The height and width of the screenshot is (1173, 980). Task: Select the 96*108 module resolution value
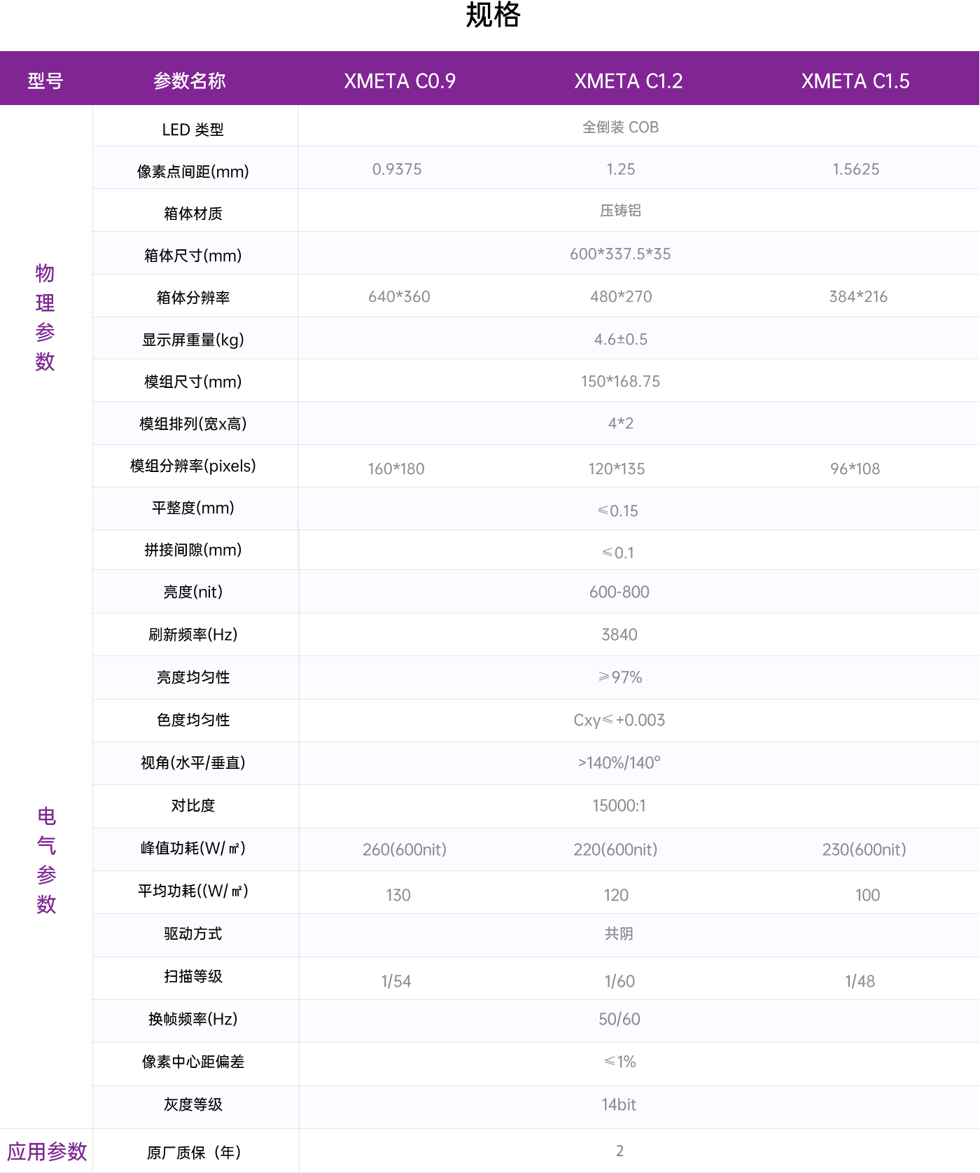[x=855, y=469]
